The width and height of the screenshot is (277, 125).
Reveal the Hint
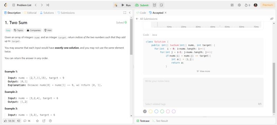(48, 30)
